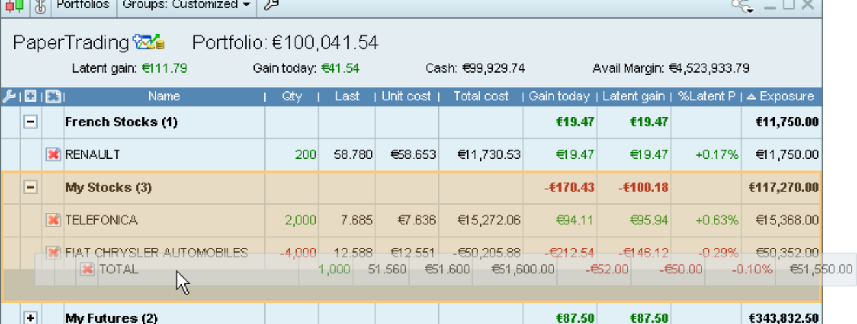Click the expand-all plus icon in header
This screenshot has height=324, width=857.
(x=30, y=97)
